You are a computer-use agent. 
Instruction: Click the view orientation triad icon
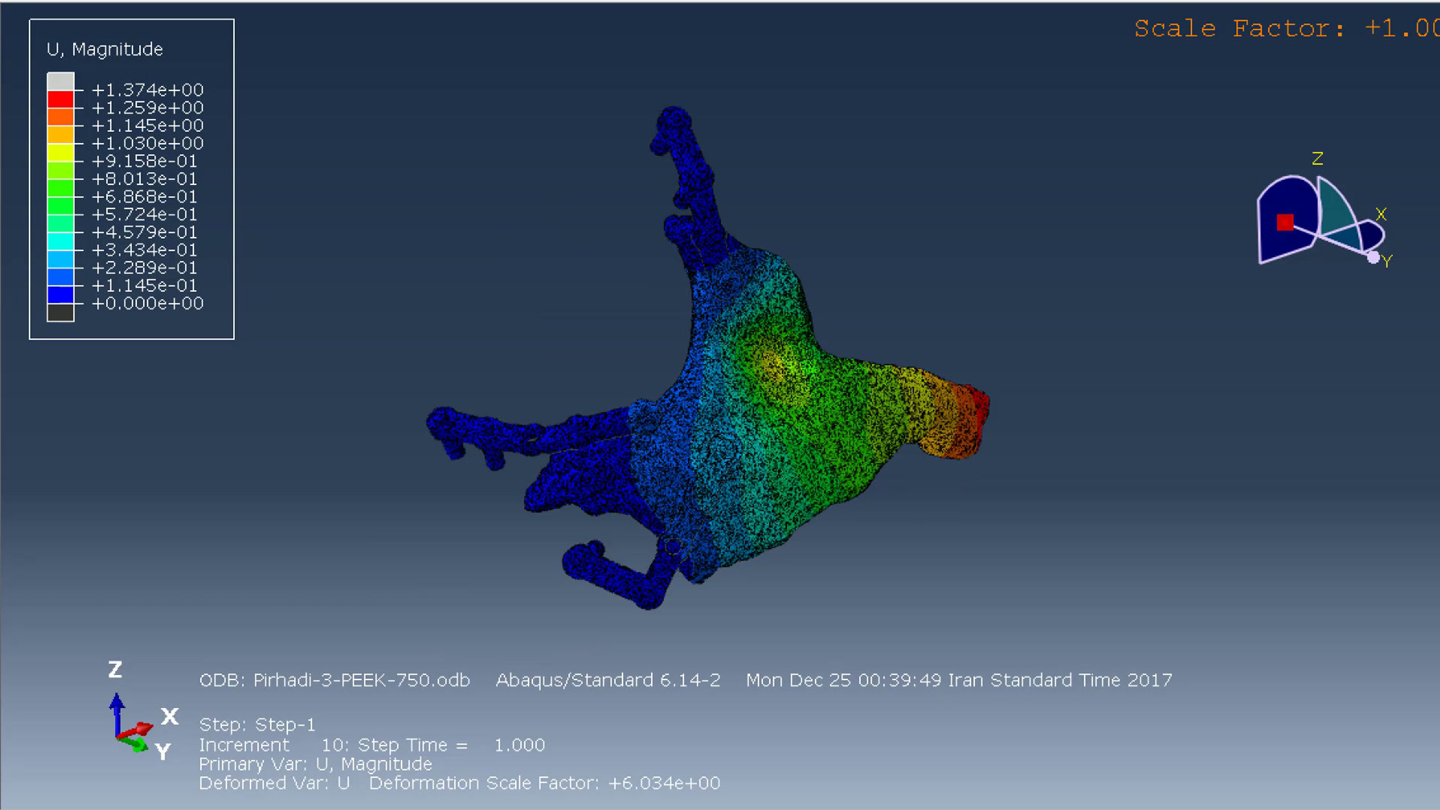(143, 711)
